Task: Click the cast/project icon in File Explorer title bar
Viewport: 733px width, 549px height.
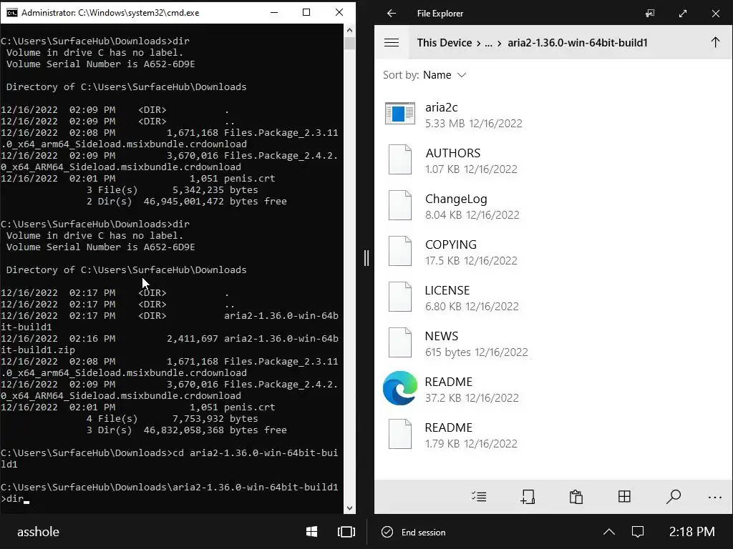Action: (x=650, y=13)
